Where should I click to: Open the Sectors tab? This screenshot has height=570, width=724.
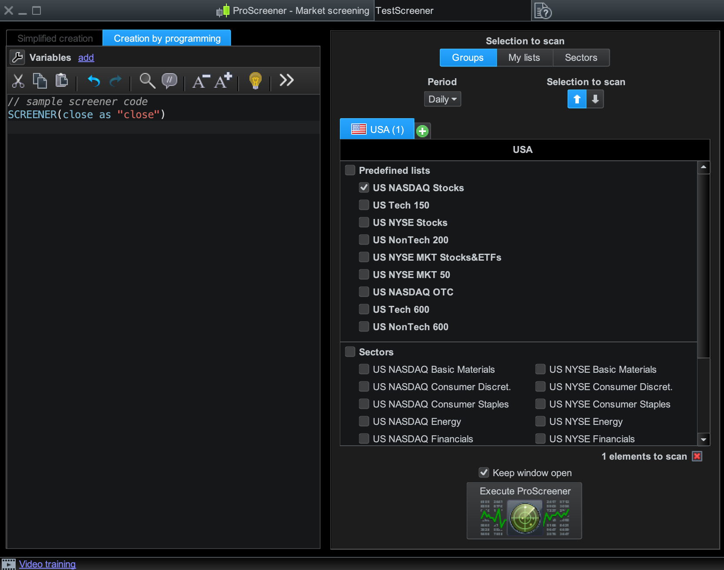(x=581, y=57)
